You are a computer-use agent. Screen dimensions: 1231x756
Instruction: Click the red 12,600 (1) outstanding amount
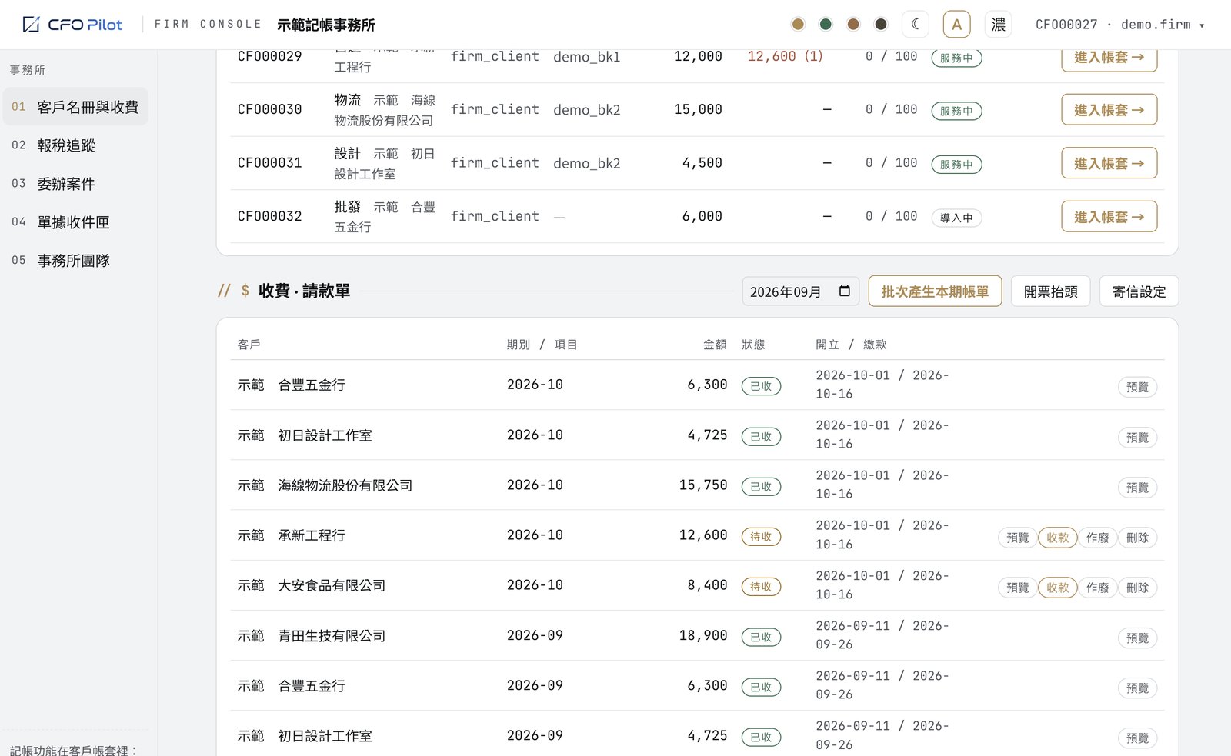(x=785, y=56)
